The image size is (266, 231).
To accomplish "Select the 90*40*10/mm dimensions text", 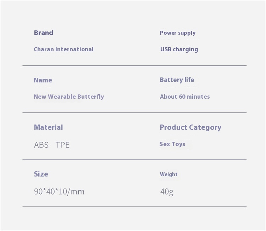I will pos(59,192).
